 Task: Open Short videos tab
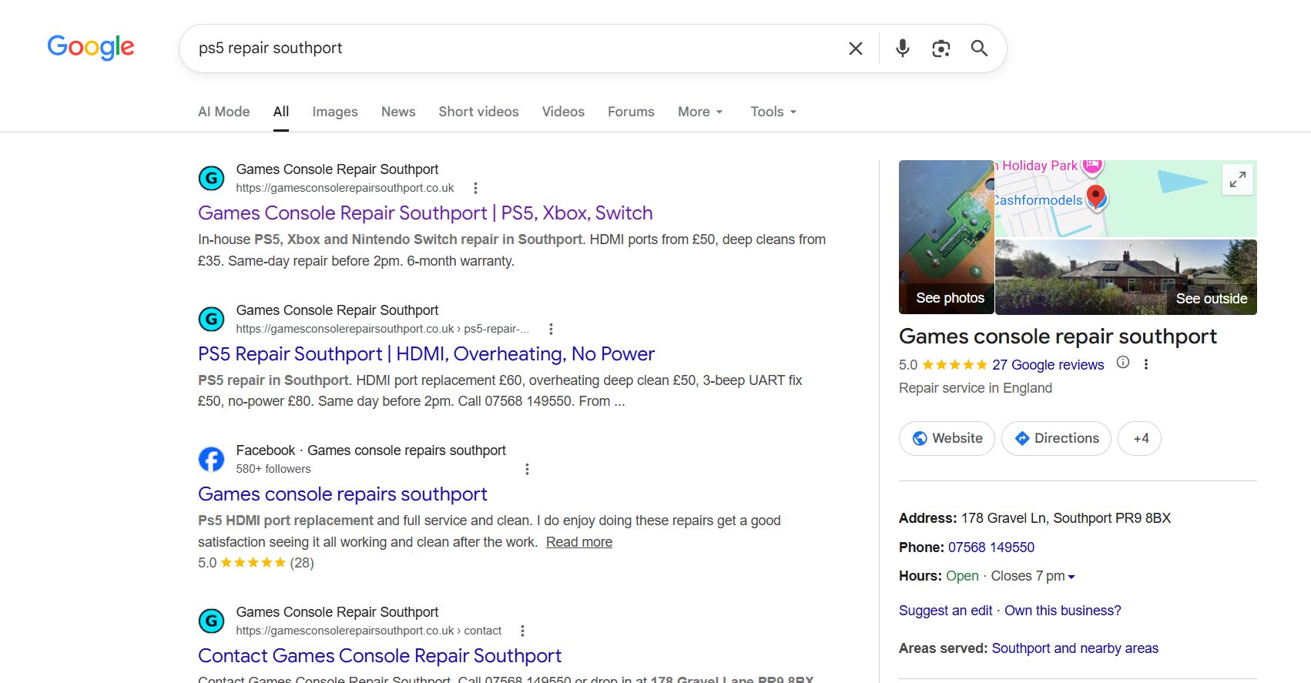(478, 112)
